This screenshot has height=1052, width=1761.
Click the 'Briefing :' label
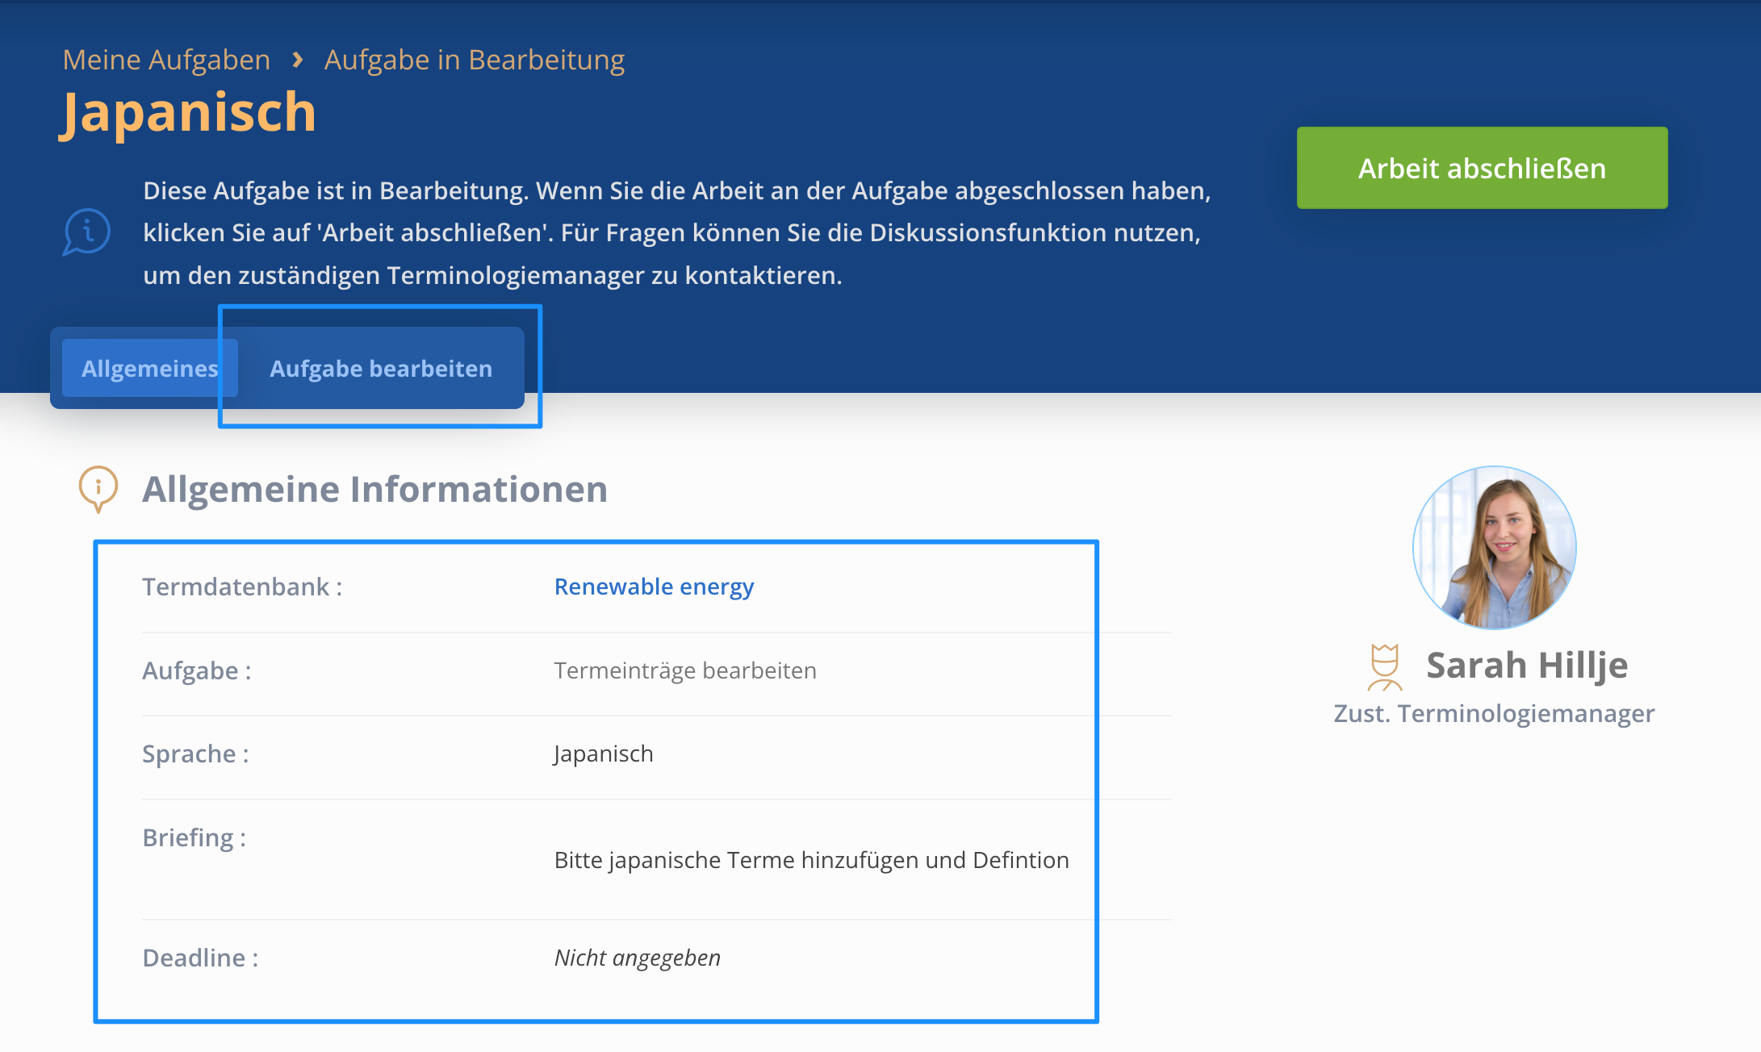195,837
